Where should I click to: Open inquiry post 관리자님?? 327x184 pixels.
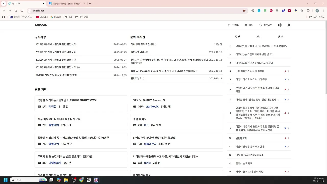pyautogui.click(x=136, y=78)
